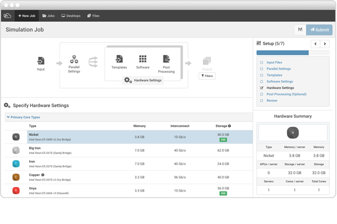
Task: Select the Copper core type icon
Action: tap(16, 177)
